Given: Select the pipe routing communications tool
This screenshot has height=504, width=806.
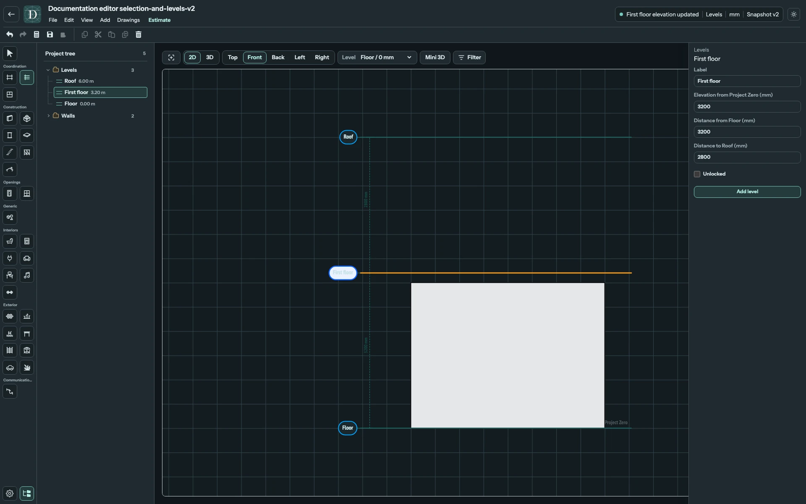Looking at the screenshot, I should (10, 391).
